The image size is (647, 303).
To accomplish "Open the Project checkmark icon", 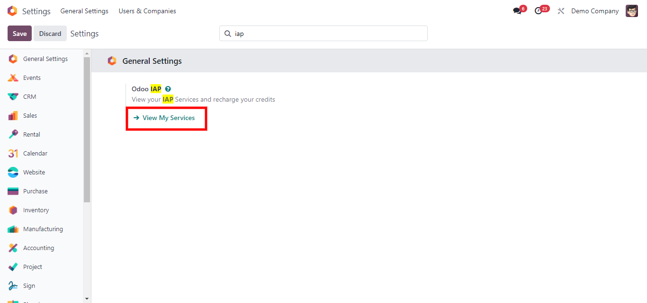I will pyautogui.click(x=13, y=267).
